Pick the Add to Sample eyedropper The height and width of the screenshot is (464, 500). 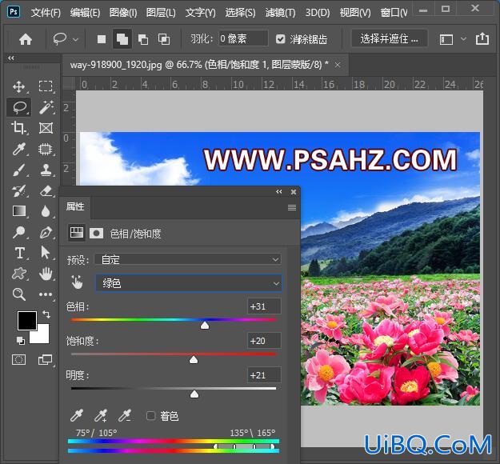pos(101,415)
